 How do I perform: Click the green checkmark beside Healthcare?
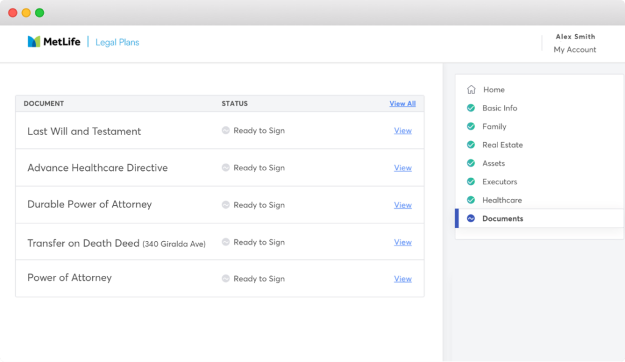(471, 200)
